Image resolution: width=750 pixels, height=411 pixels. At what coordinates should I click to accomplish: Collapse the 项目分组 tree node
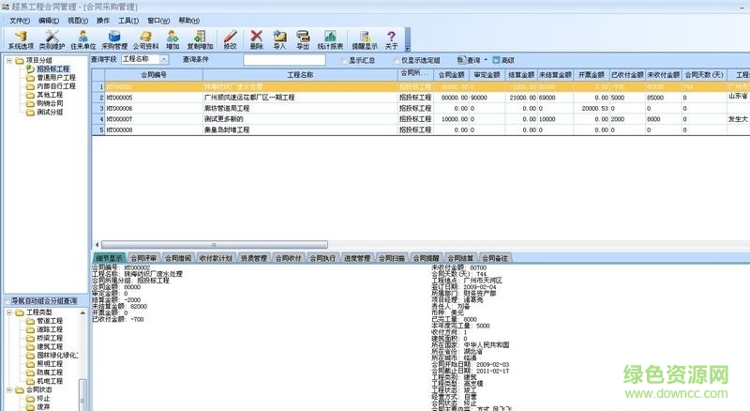pos(8,61)
